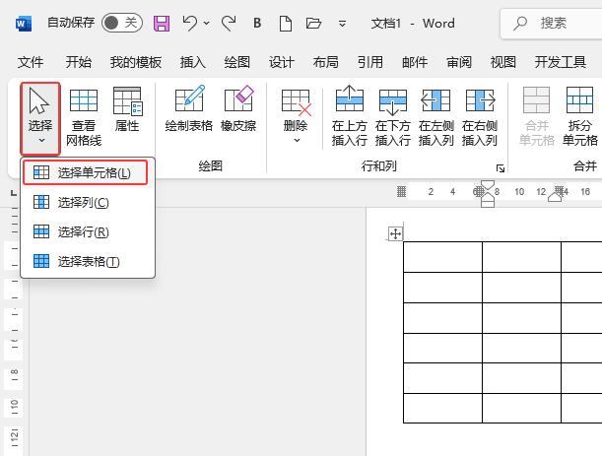Switch to the 引用 (References) tab

tap(370, 62)
